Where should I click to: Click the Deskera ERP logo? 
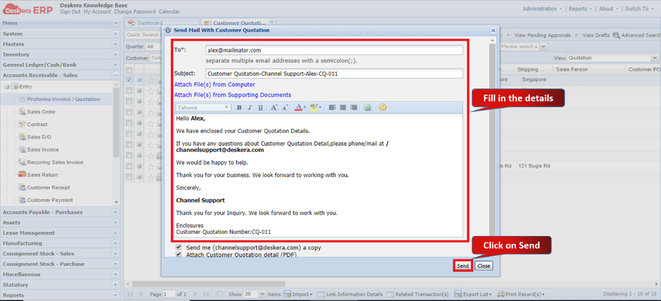click(x=27, y=9)
